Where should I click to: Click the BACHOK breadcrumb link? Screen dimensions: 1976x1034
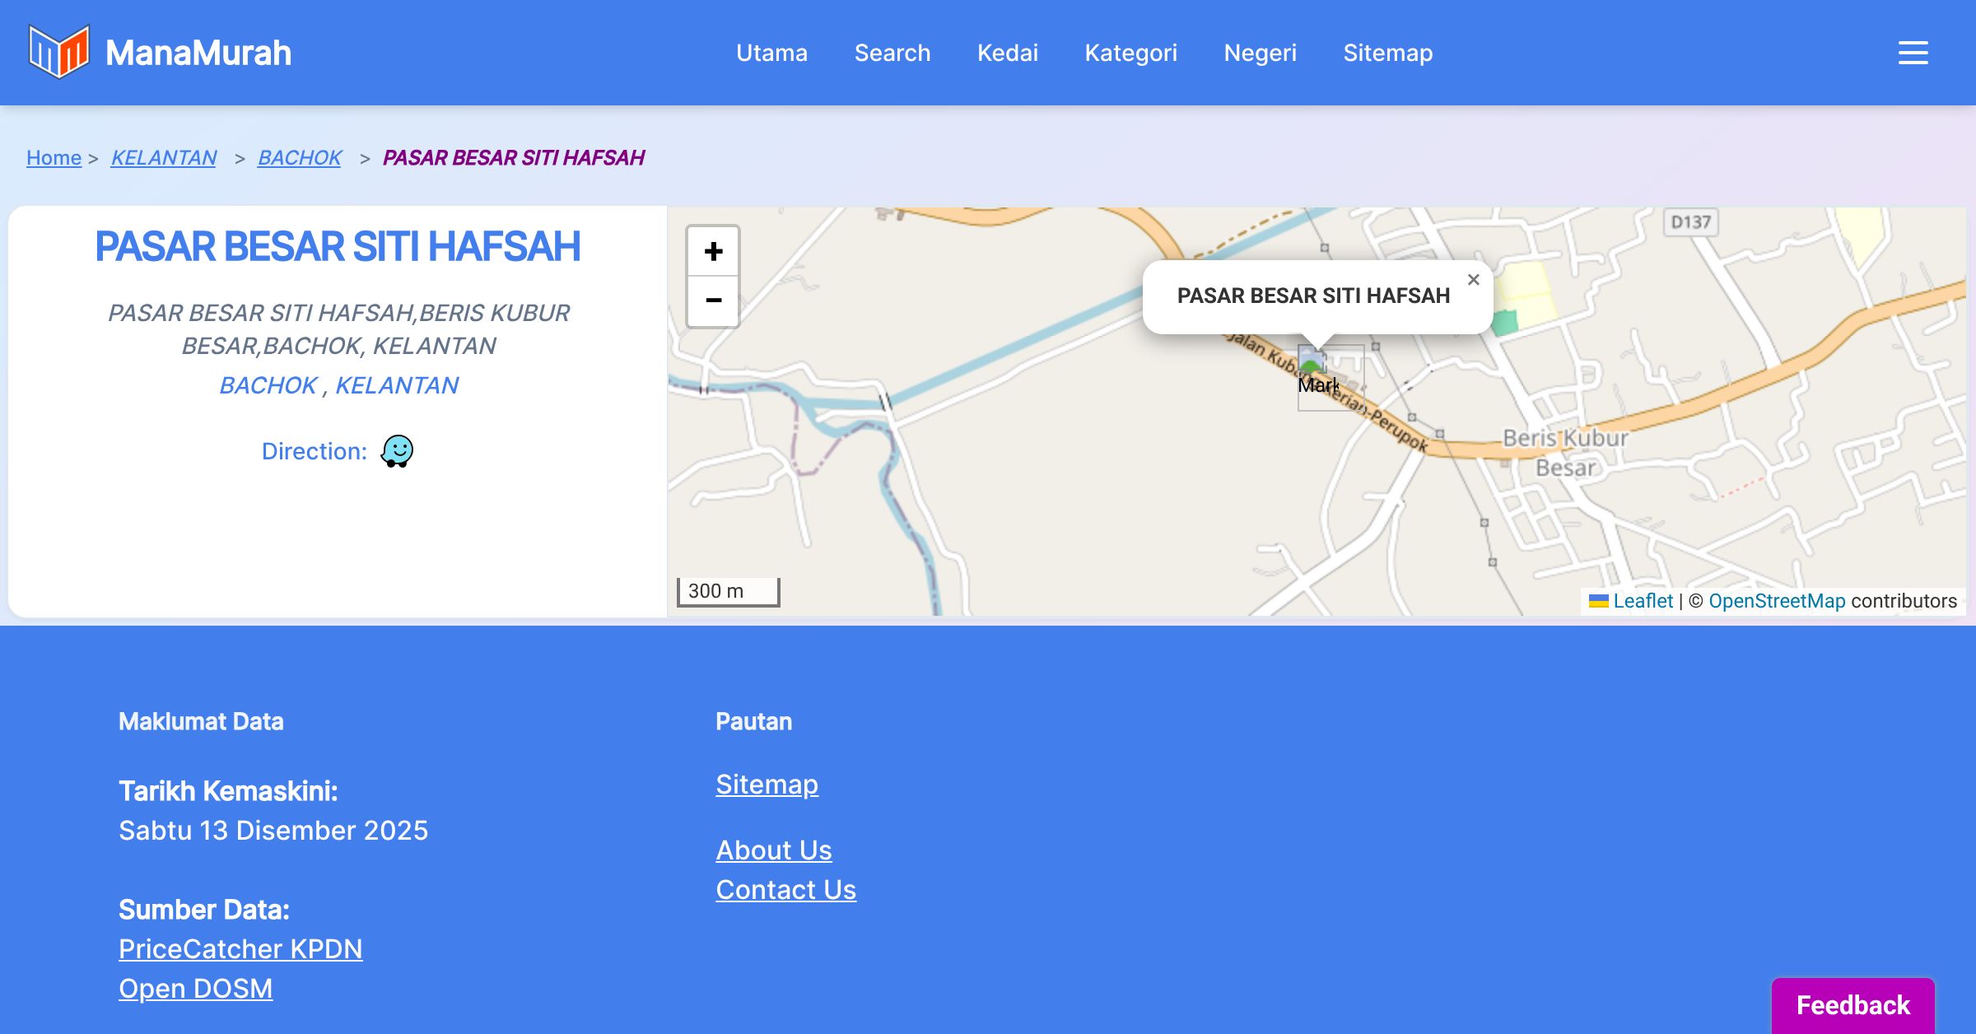(299, 157)
